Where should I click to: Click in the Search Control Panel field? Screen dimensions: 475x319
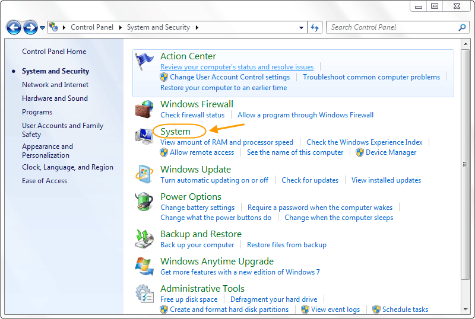point(392,27)
